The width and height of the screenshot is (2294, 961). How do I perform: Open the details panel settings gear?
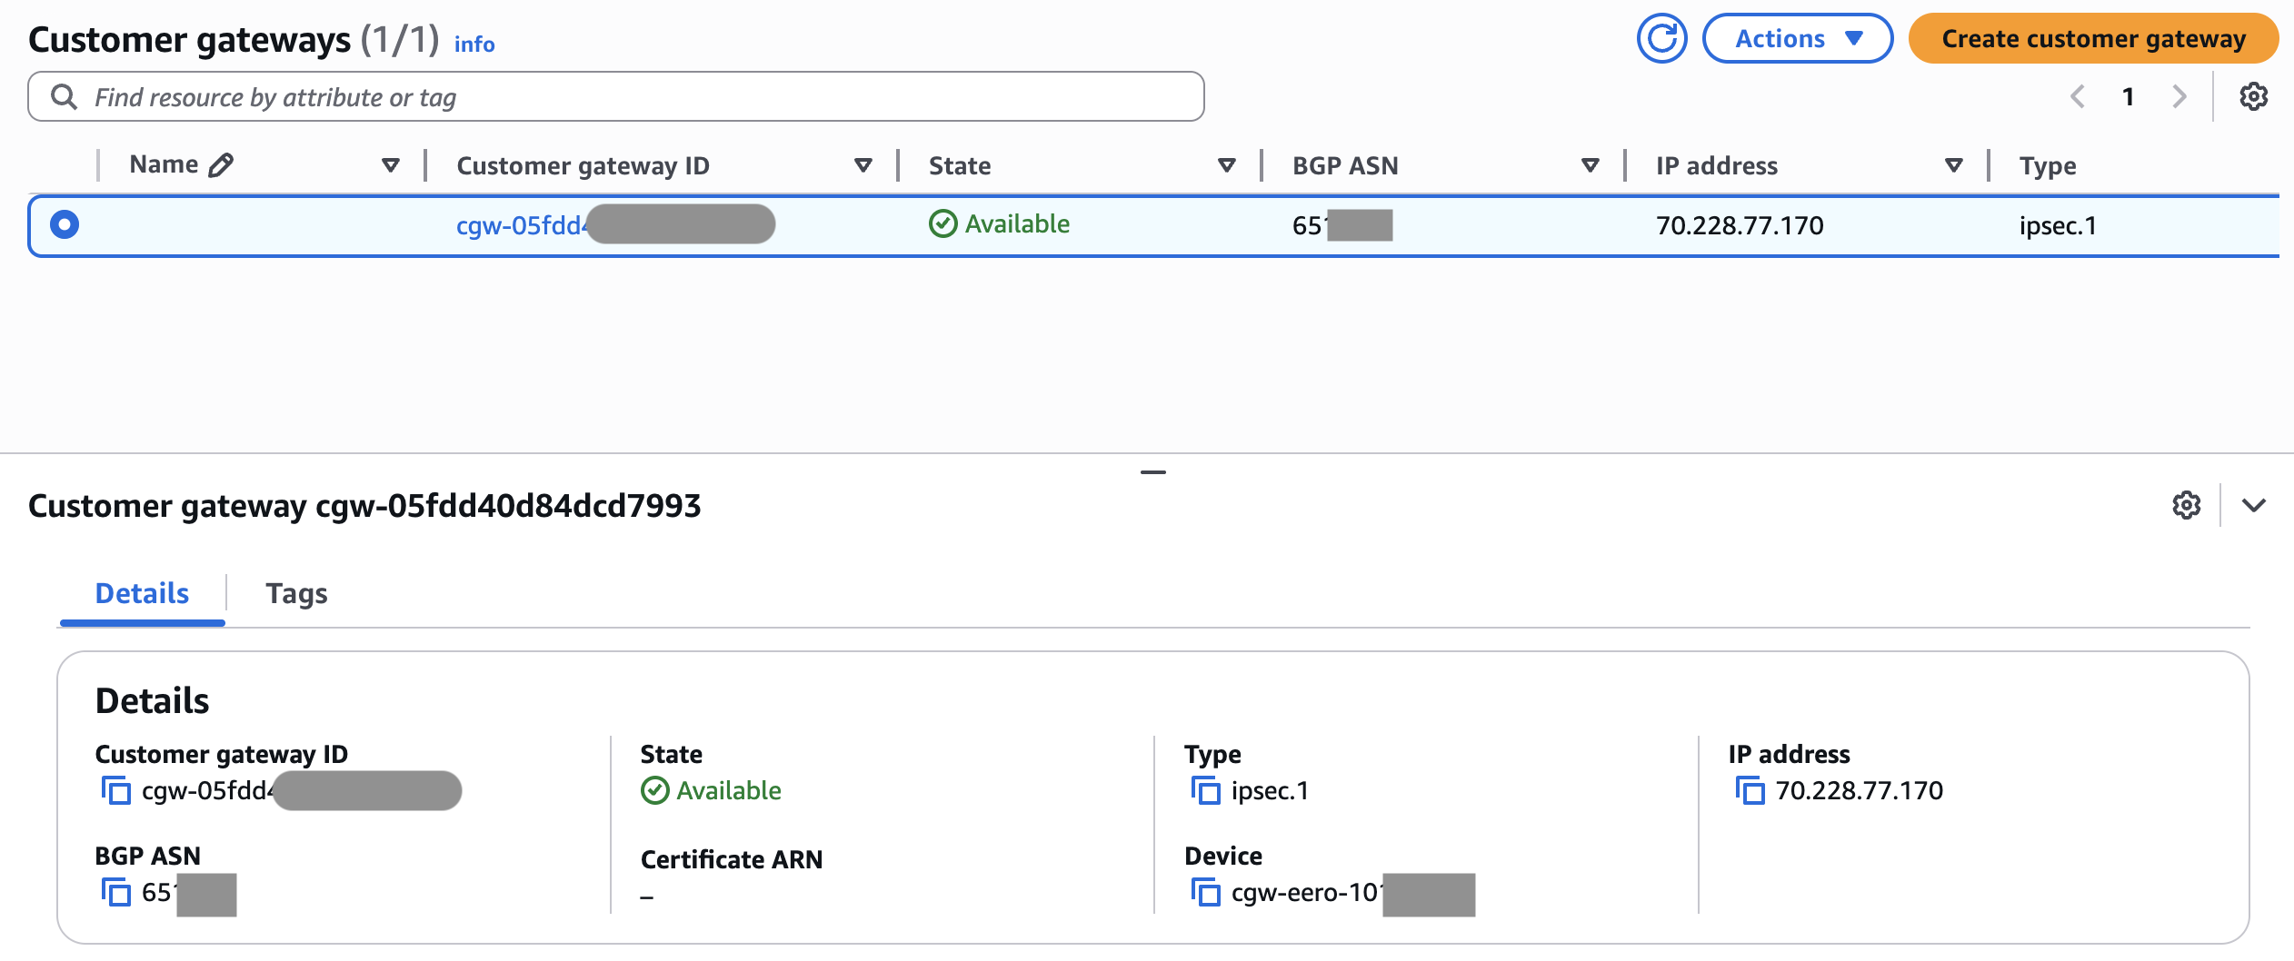2184,505
